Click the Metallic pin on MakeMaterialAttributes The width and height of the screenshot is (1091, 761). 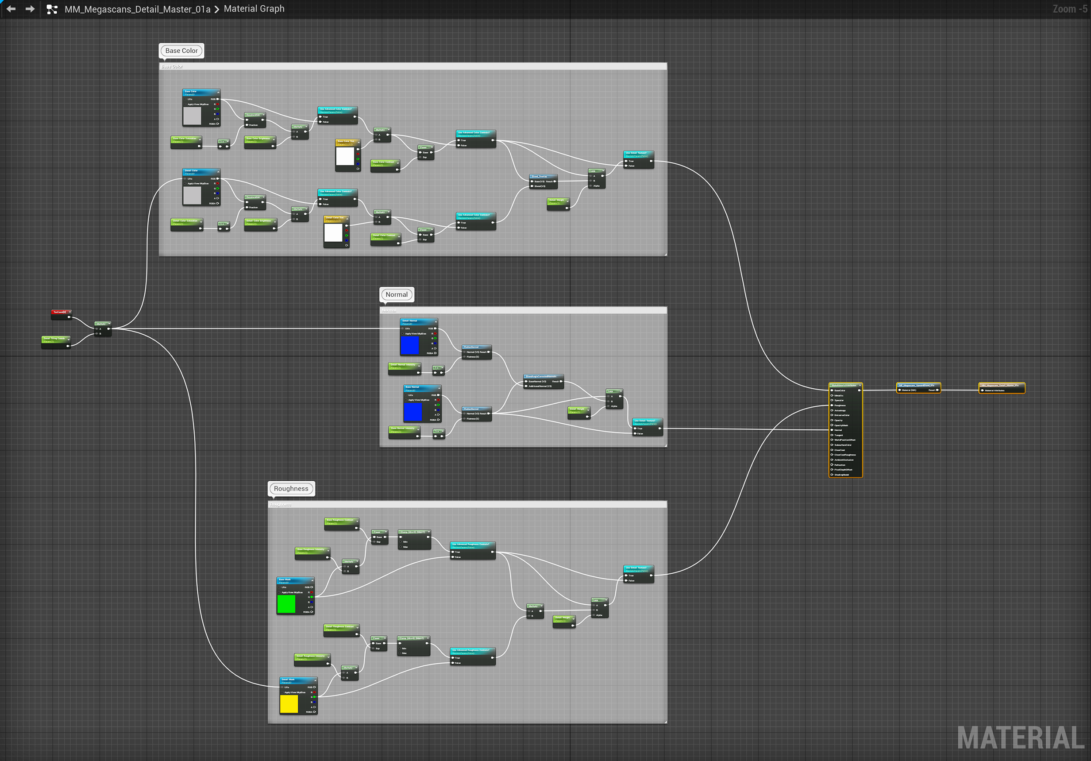point(831,395)
